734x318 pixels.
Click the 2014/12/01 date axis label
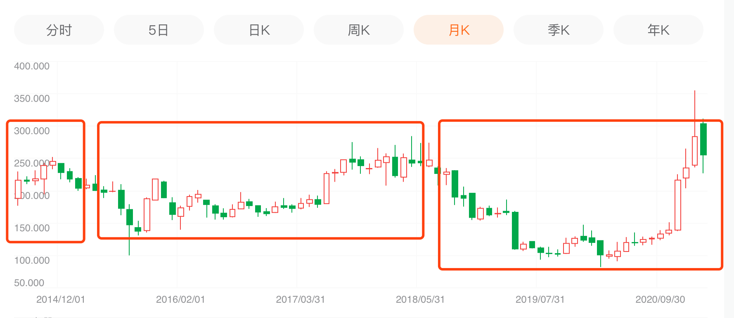61,299
